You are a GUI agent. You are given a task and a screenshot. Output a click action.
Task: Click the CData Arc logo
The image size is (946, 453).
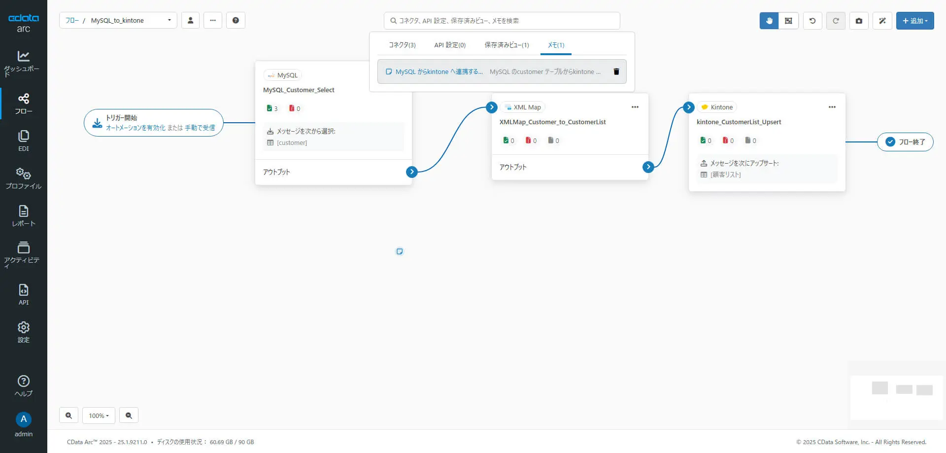coord(23,23)
